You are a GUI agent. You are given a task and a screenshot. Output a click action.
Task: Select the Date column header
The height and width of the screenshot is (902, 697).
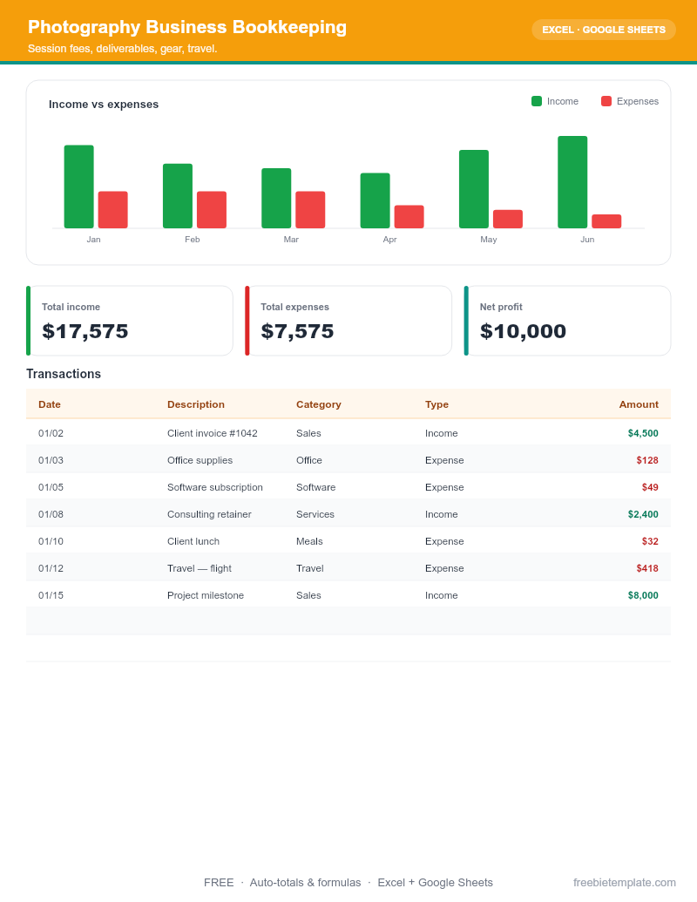50,404
